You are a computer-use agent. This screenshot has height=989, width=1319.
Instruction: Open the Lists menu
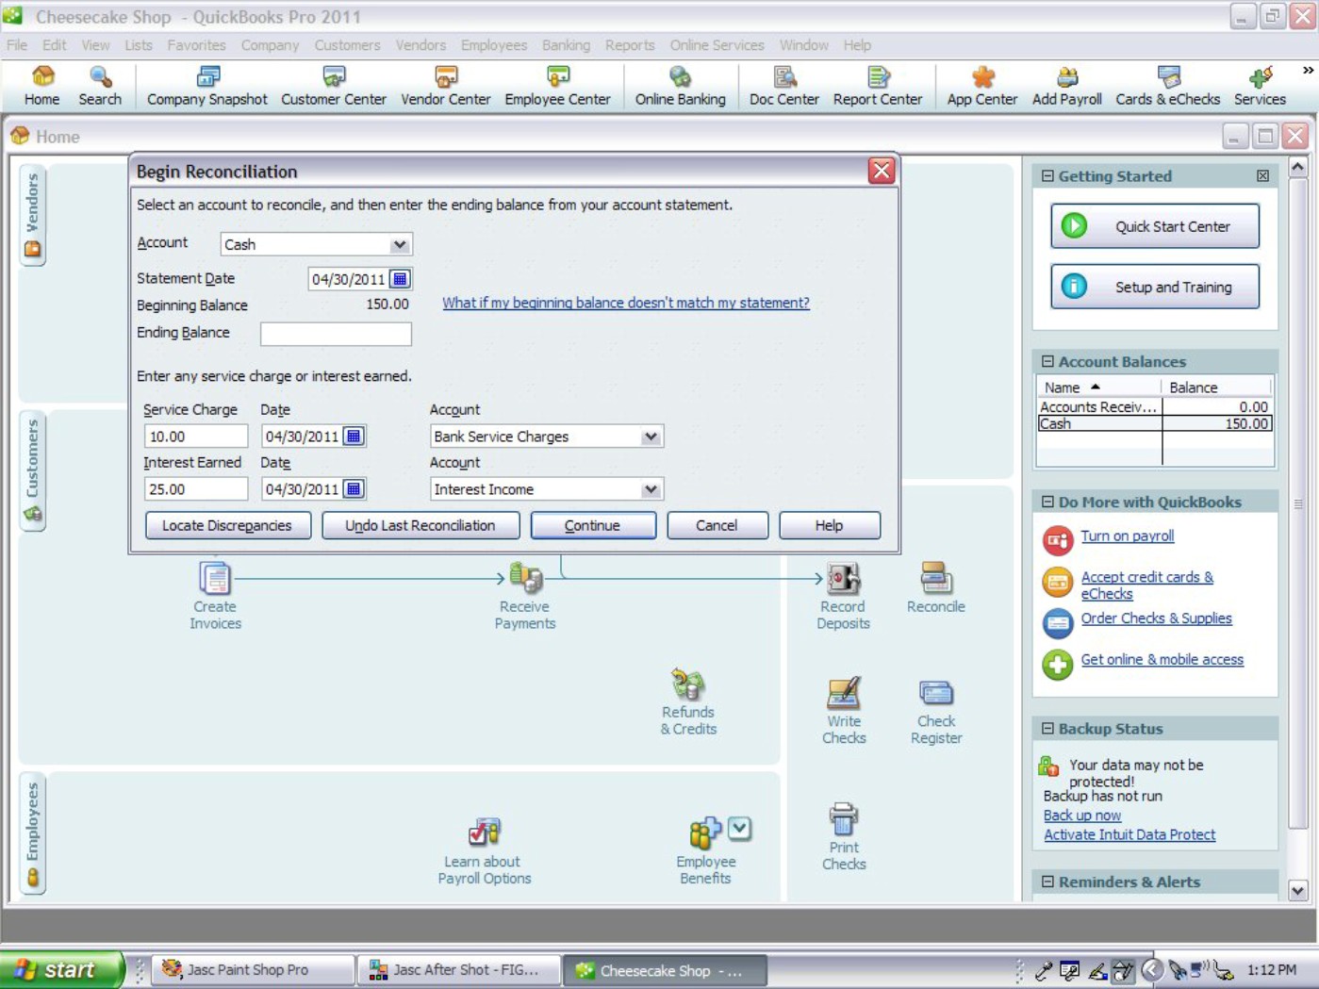(x=138, y=45)
